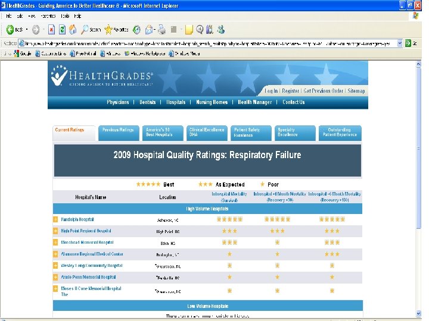429x321 pixels.
Task: Click Inhospital +6 Month Mortality column header
Action: 334,197
